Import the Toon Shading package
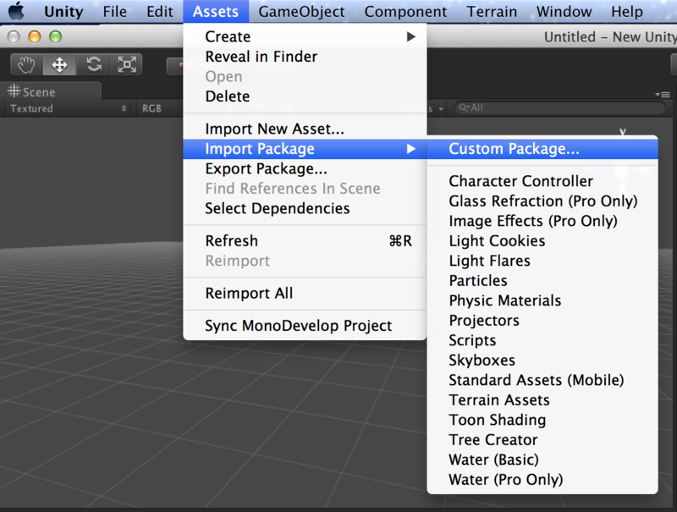This screenshot has height=512, width=677. 497,420
